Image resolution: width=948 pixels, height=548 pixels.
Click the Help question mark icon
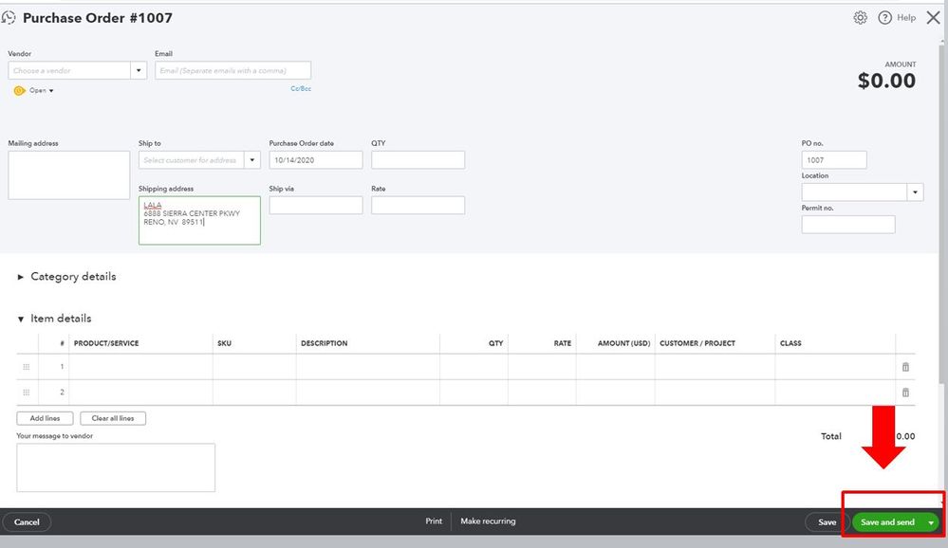884,17
